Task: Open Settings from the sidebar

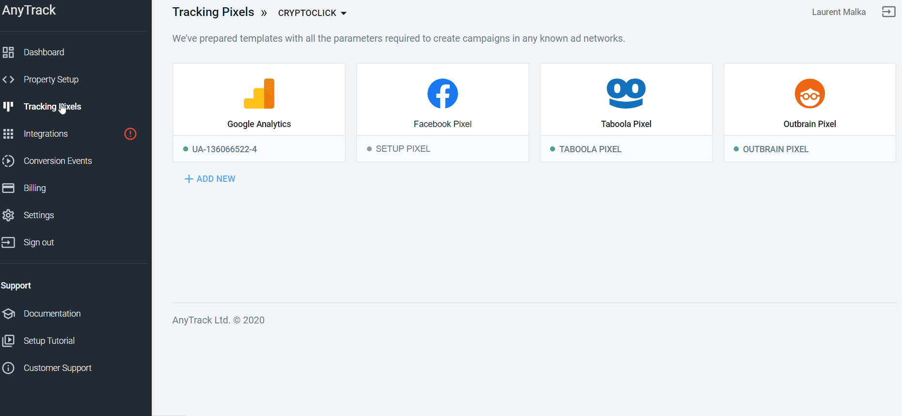Action: (39, 215)
